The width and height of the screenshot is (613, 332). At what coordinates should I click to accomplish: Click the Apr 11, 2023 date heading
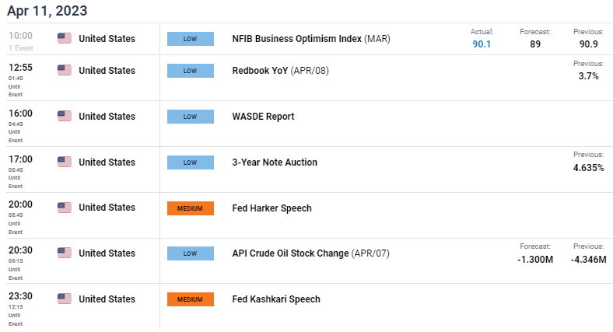(47, 11)
